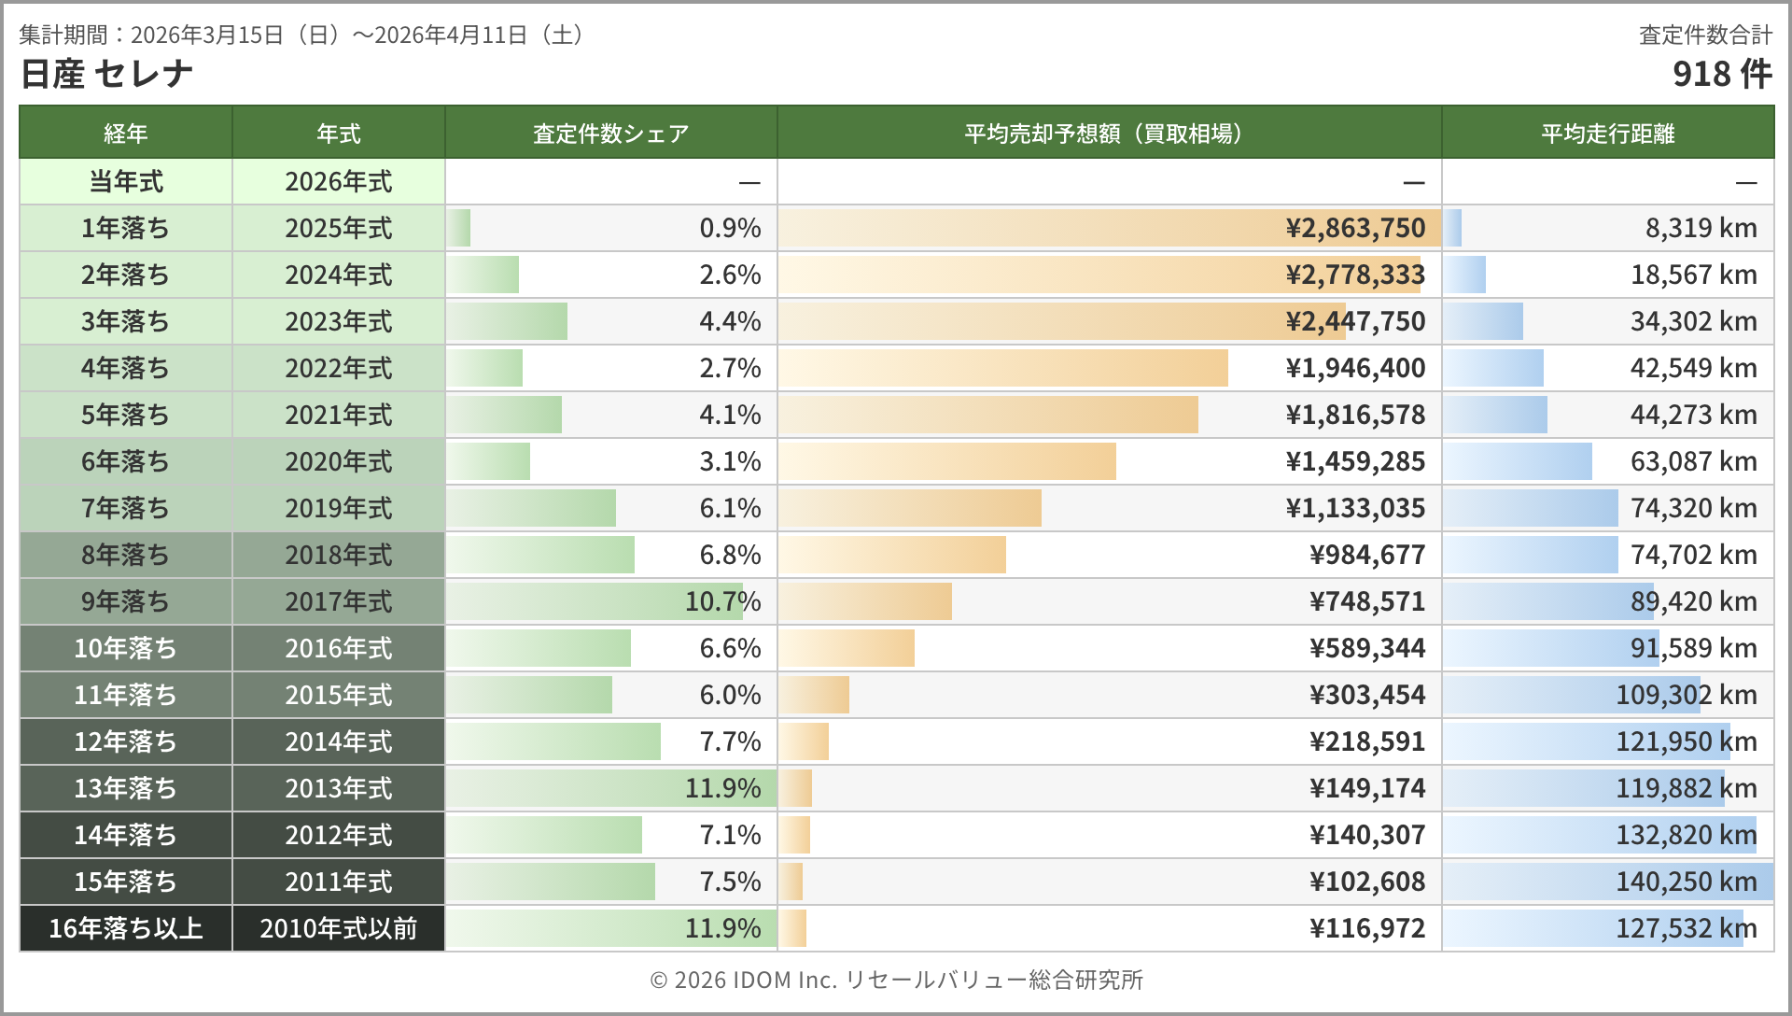Image resolution: width=1792 pixels, height=1016 pixels.
Task: Click the 918 件 total count
Action: pos(1721,74)
